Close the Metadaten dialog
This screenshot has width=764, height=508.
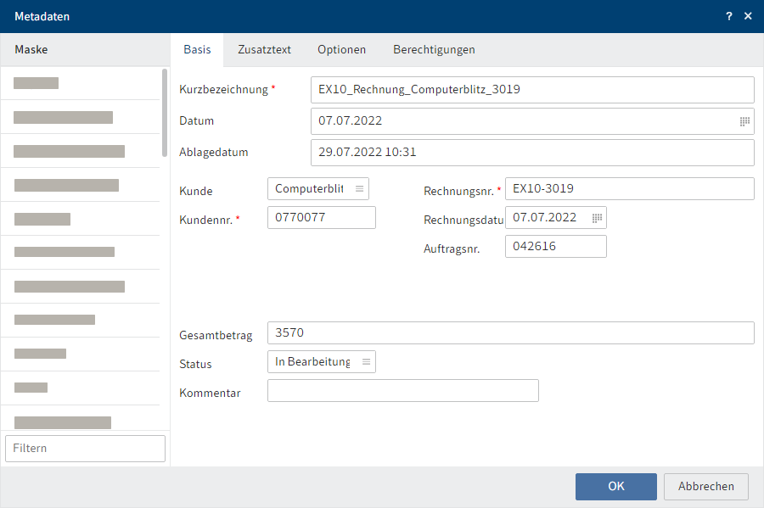[x=748, y=16]
